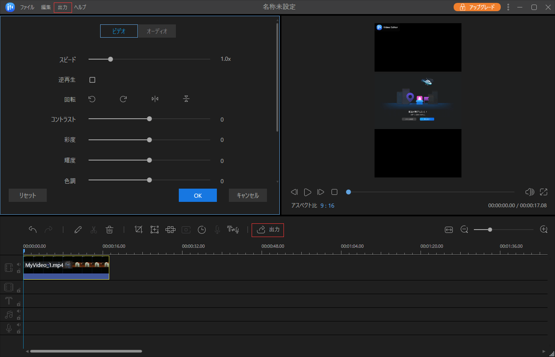
Task: Step to previous frame in preview
Action: click(x=294, y=192)
